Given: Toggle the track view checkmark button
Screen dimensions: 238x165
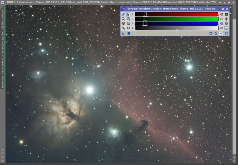Looking at the screenshot, I should (x=221, y=33).
